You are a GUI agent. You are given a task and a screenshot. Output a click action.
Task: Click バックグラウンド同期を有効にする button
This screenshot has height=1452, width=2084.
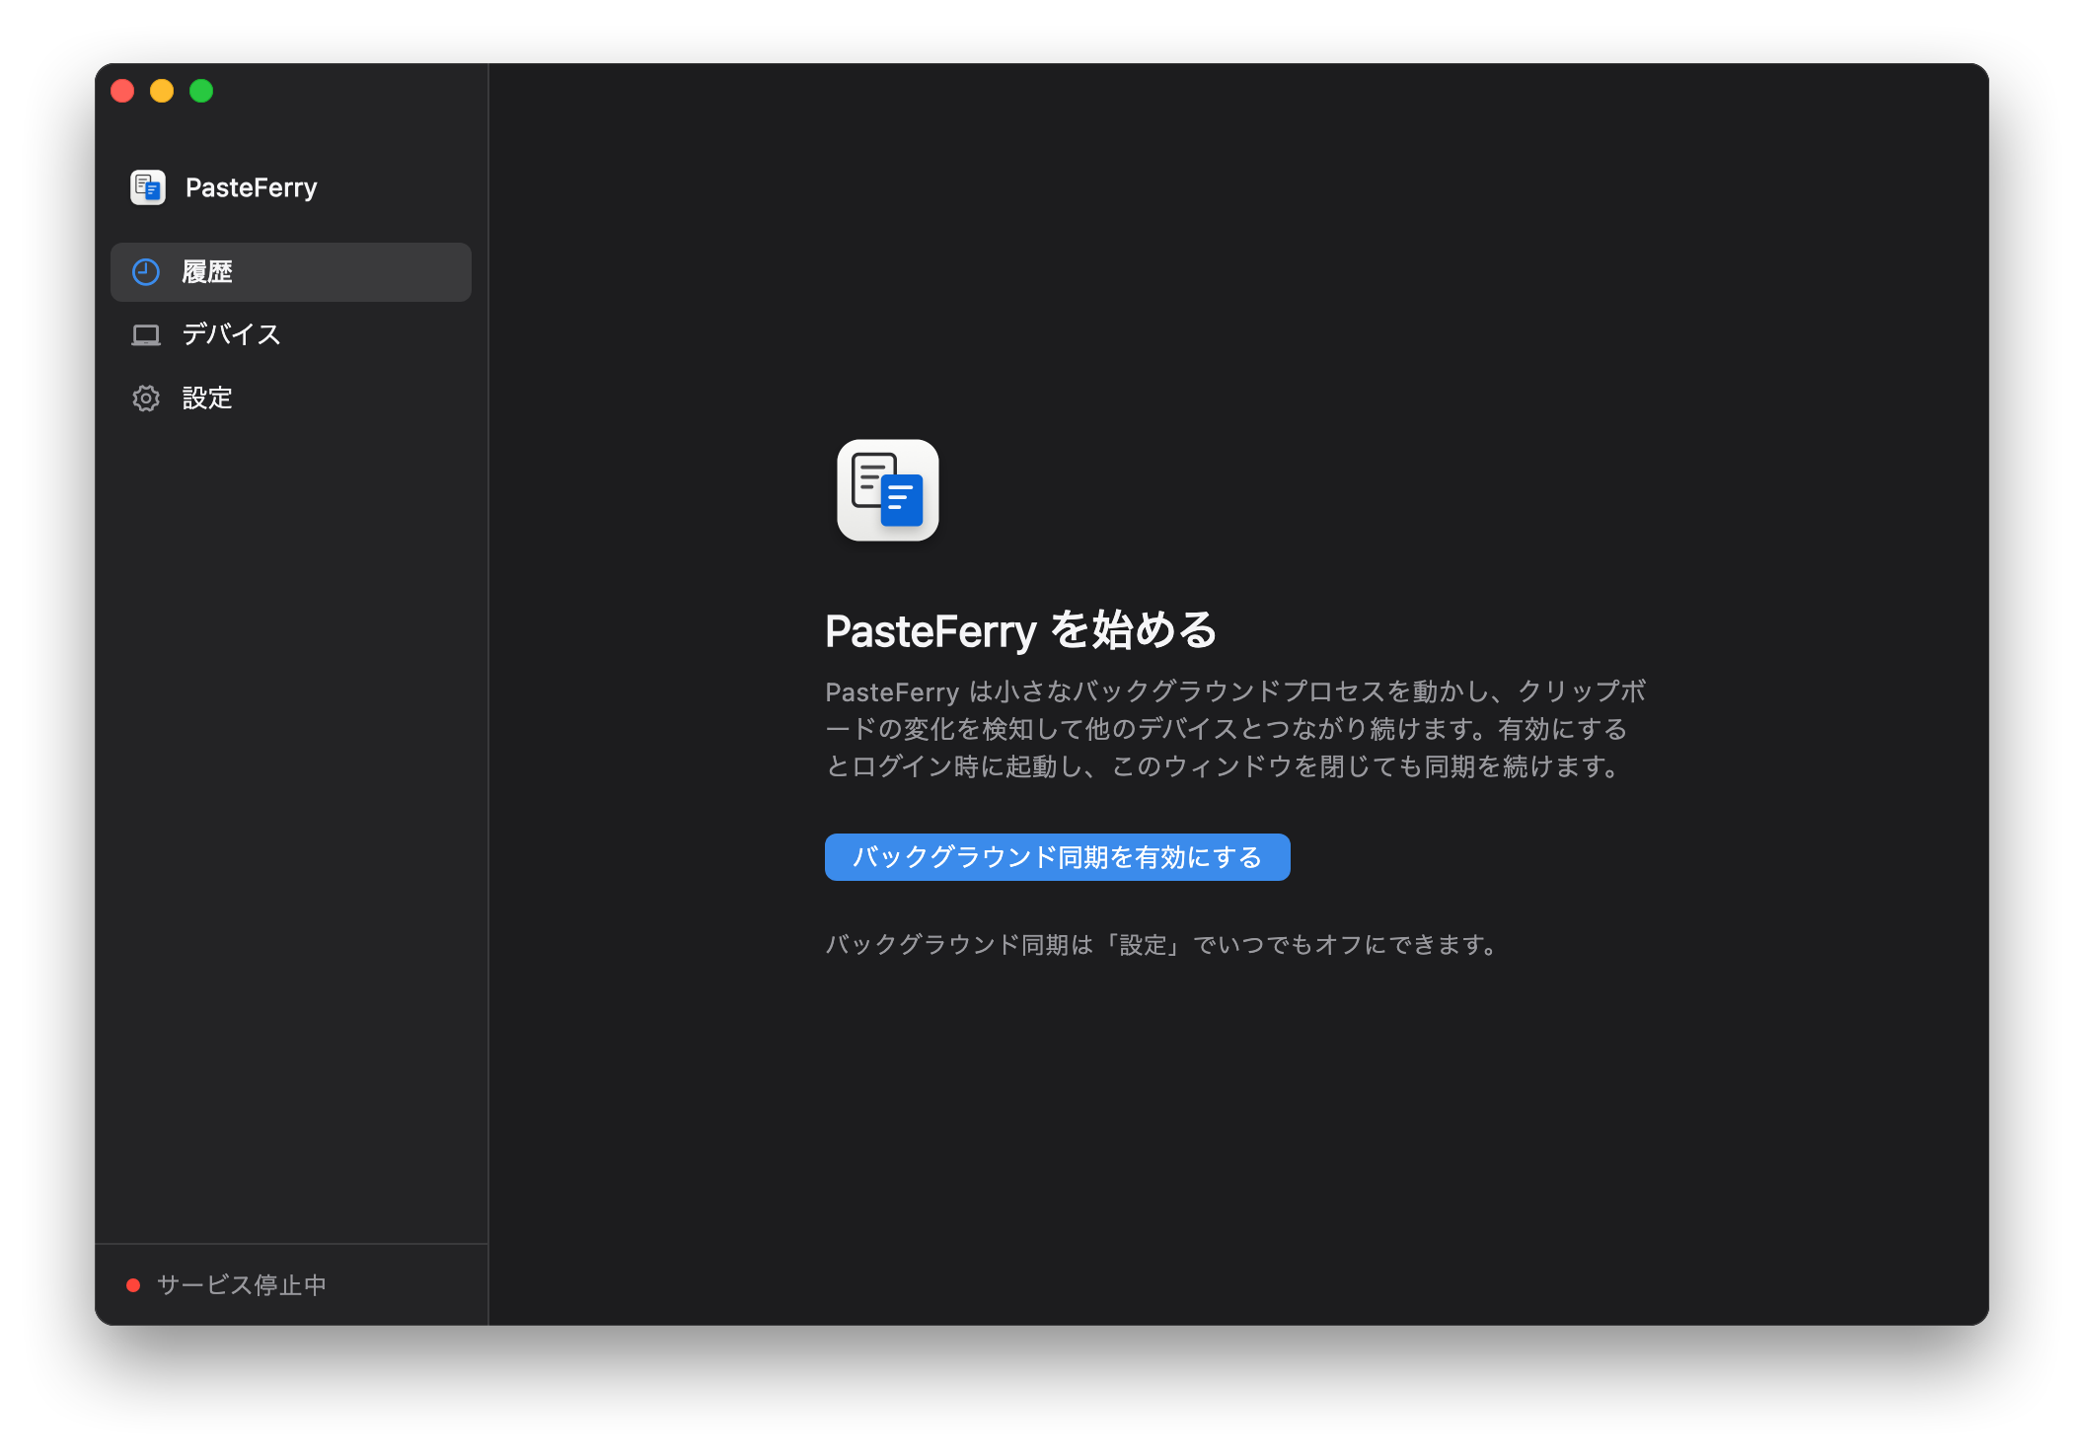click(x=1057, y=857)
